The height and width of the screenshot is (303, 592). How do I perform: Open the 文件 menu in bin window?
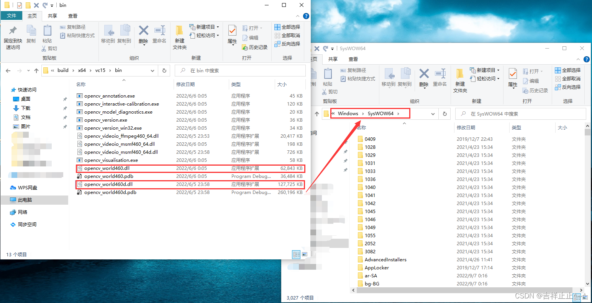pos(11,16)
